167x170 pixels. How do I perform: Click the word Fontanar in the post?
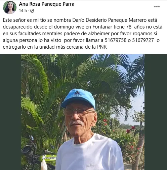[102, 27]
